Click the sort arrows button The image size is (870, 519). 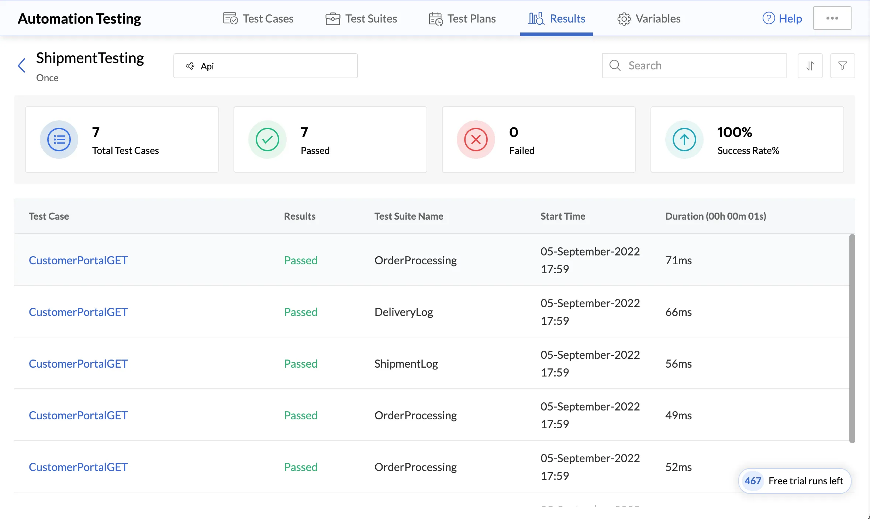810,66
